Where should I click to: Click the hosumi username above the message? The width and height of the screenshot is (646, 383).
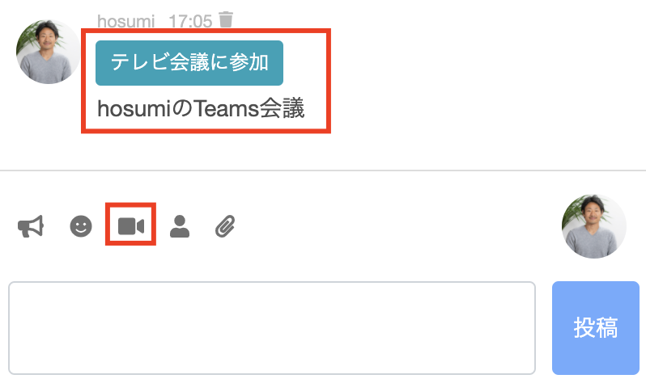[x=125, y=21]
